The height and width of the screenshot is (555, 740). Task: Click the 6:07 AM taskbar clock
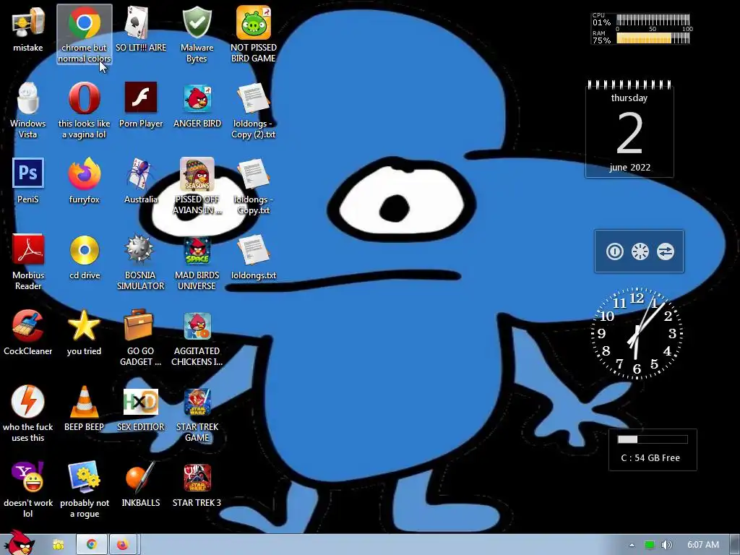pos(702,545)
